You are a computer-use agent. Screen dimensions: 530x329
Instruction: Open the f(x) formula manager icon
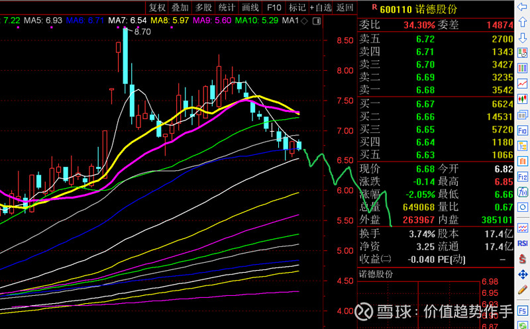click(522, 192)
